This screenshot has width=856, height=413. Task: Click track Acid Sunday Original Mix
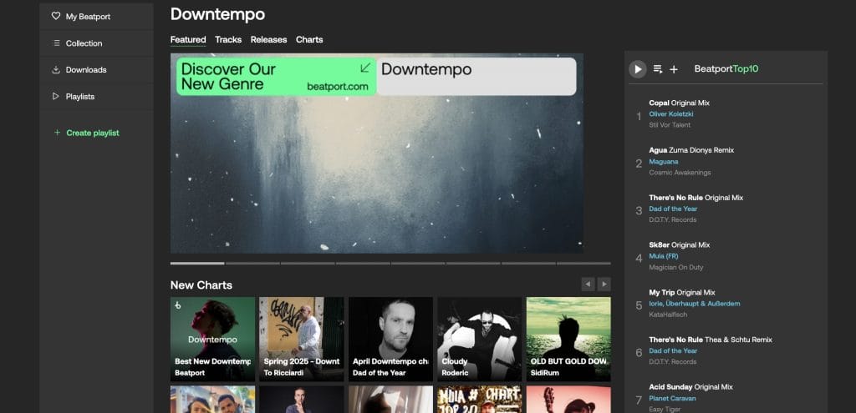click(x=690, y=387)
